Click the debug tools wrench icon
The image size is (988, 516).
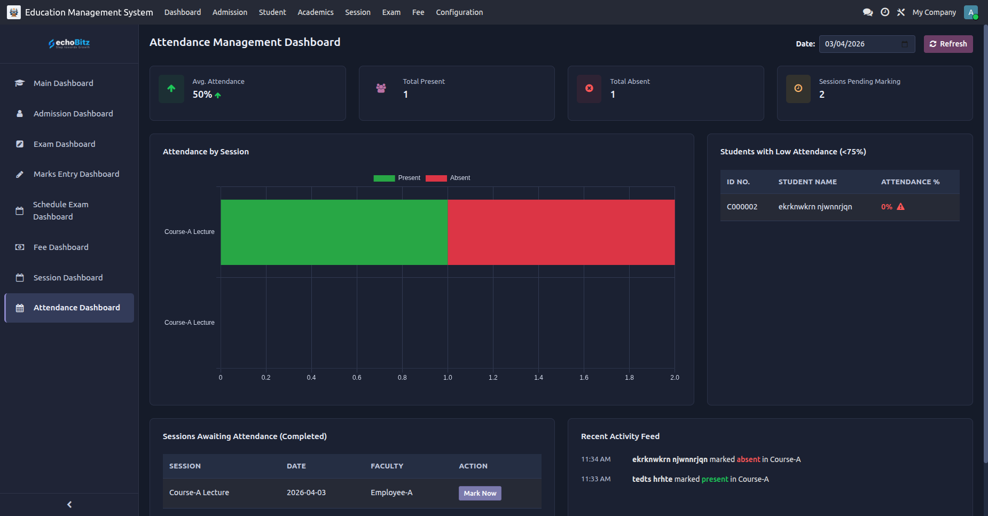pos(901,12)
